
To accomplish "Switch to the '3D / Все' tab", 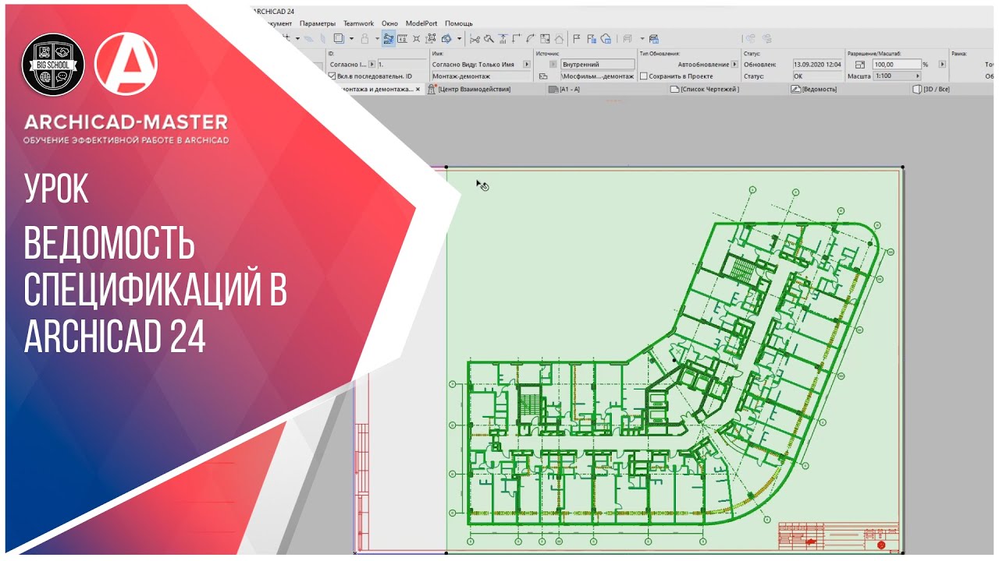I will pos(931,90).
